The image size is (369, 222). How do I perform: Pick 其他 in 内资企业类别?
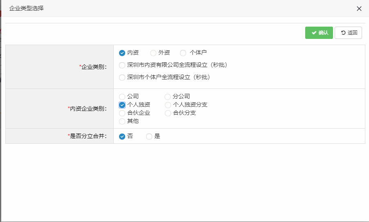(122, 121)
